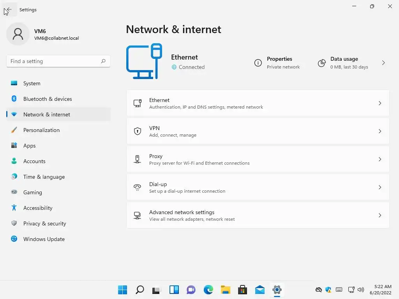This screenshot has width=399, height=299.
Task: Open the VM6 user account profile picture
Action: tap(18, 34)
